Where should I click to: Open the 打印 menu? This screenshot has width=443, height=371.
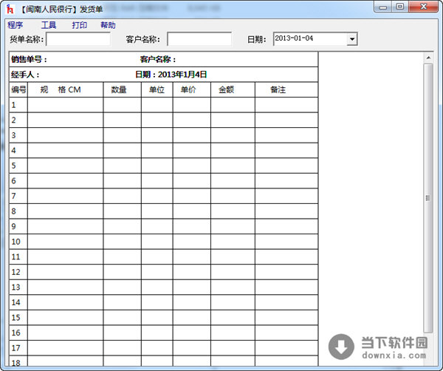tap(80, 25)
